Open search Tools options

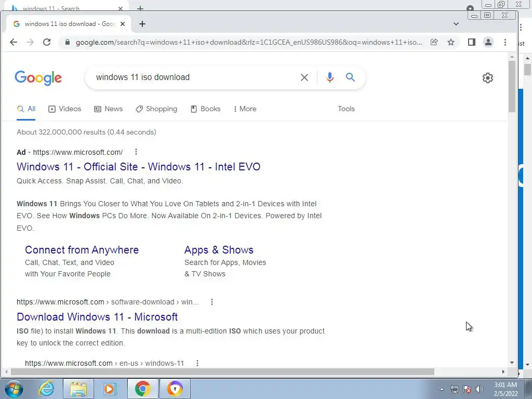346,109
